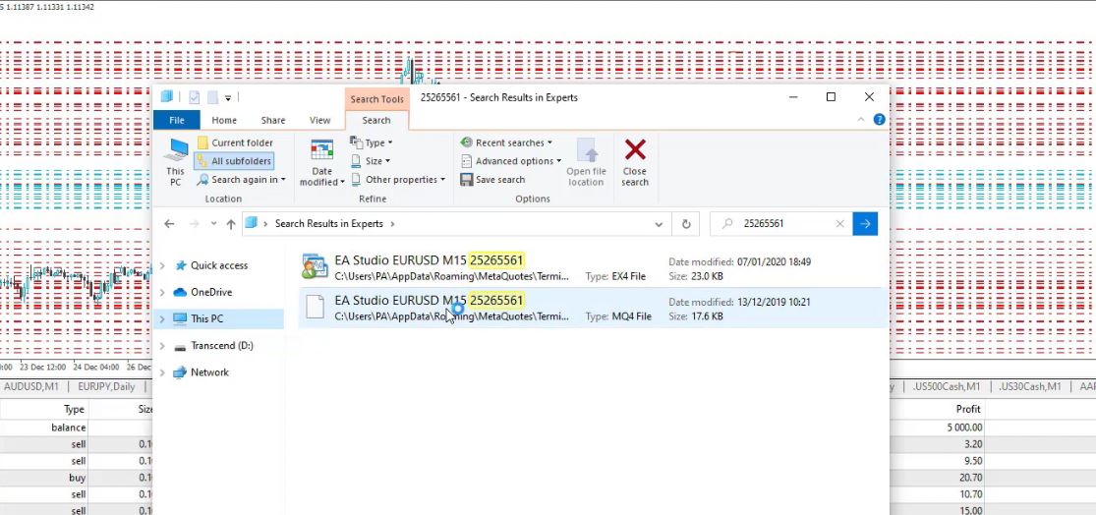Open the Recent searches dropdown
The height and width of the screenshot is (515, 1096).
[506, 143]
